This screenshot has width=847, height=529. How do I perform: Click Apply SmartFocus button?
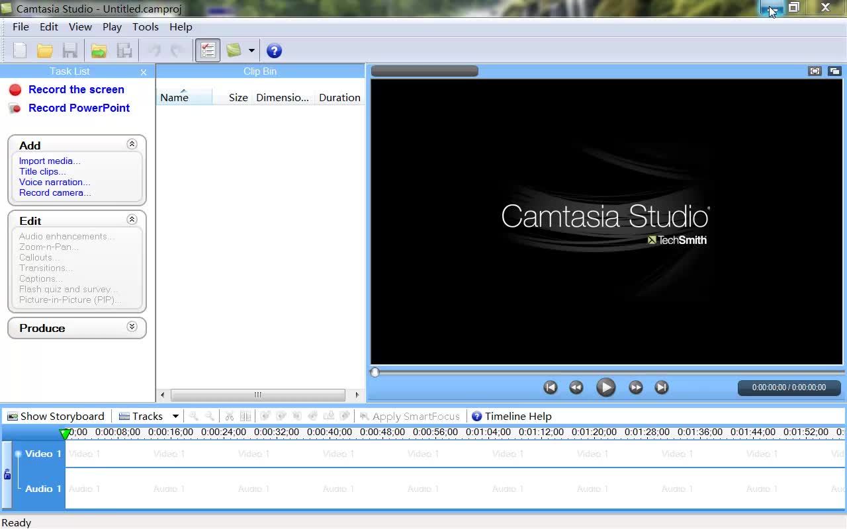point(410,416)
